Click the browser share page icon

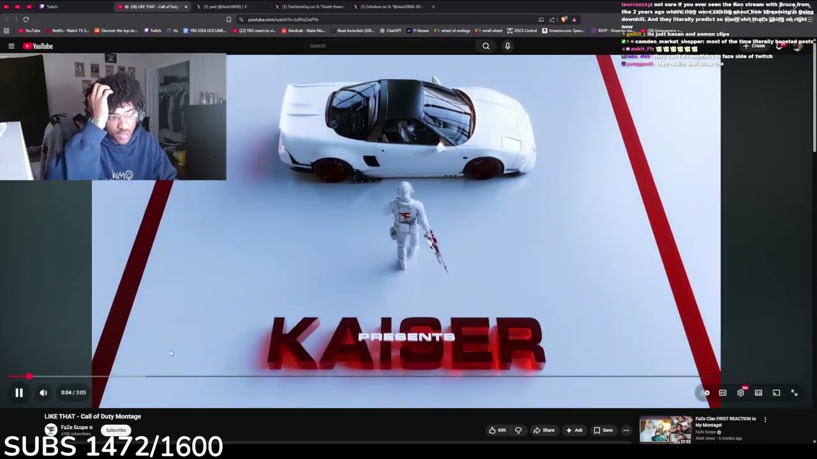[552, 19]
